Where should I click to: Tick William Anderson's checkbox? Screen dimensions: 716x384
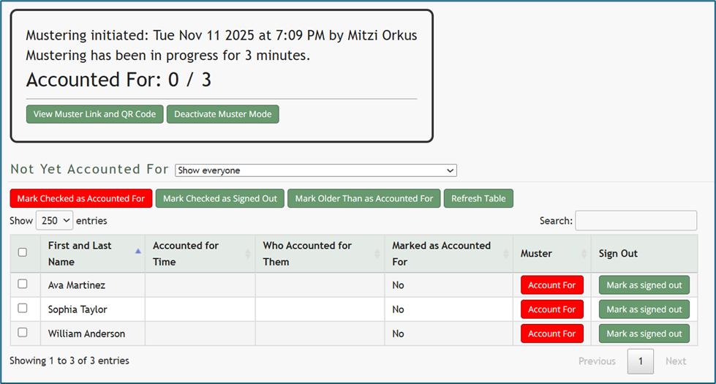click(x=23, y=332)
